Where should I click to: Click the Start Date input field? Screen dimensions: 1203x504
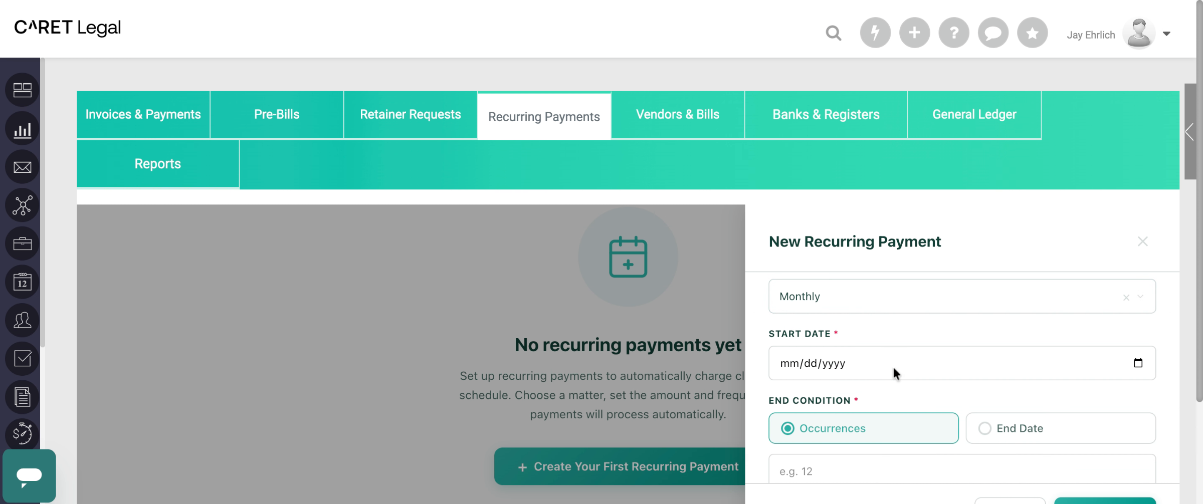(962, 363)
